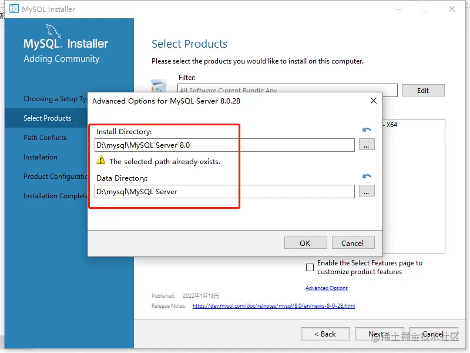Proceed with the Next button

[x=379, y=334]
